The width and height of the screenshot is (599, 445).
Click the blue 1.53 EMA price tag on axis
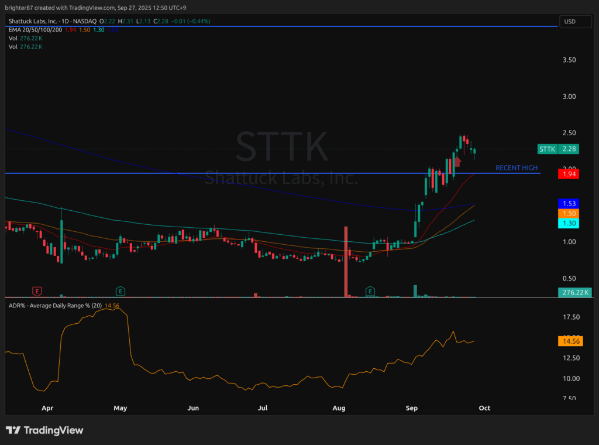(x=569, y=203)
